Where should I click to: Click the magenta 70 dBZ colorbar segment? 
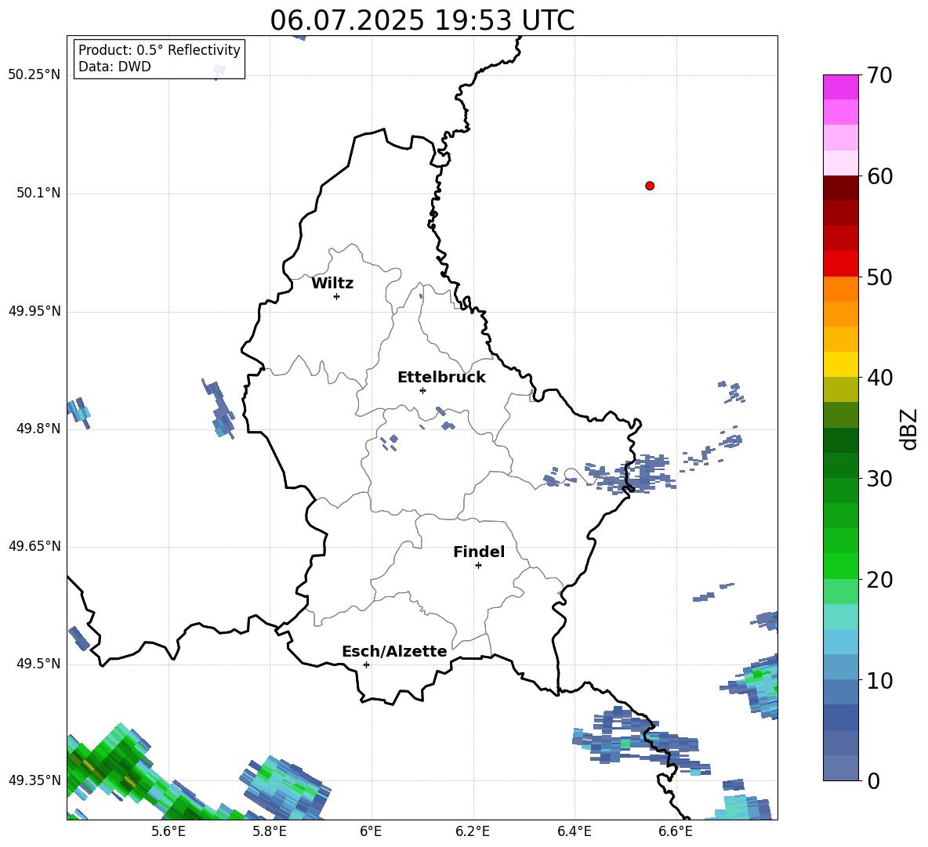click(x=840, y=88)
